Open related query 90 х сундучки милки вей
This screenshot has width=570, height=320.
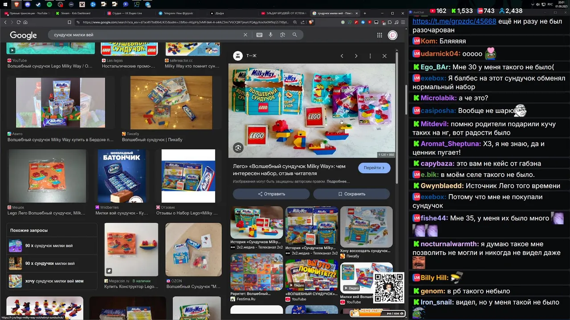(52, 264)
